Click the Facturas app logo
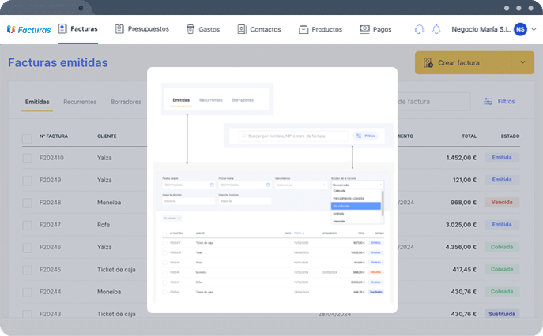Viewport: 543px width, 336px height. point(28,30)
